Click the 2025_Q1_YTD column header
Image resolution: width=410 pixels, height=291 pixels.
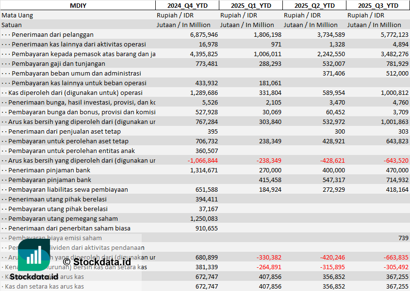pos(251,5)
